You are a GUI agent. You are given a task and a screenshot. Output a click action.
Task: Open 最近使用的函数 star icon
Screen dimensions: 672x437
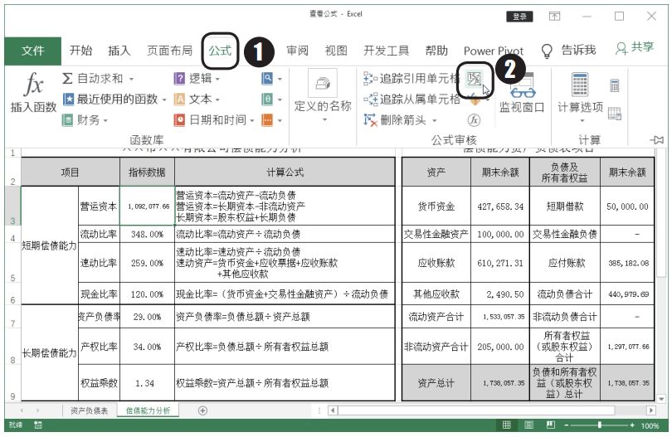[68, 100]
